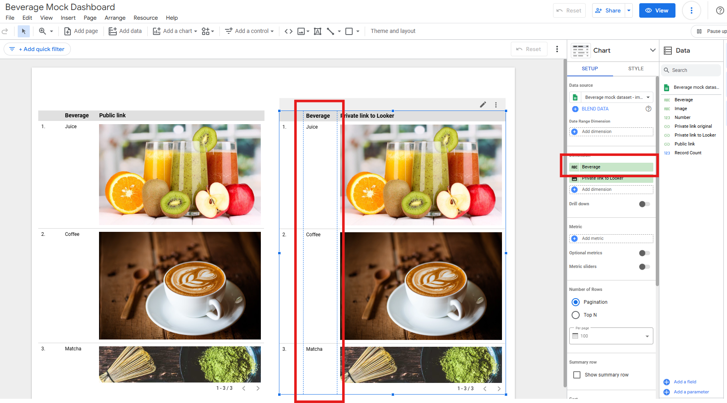Choose the line drawing tool

pyautogui.click(x=330, y=31)
